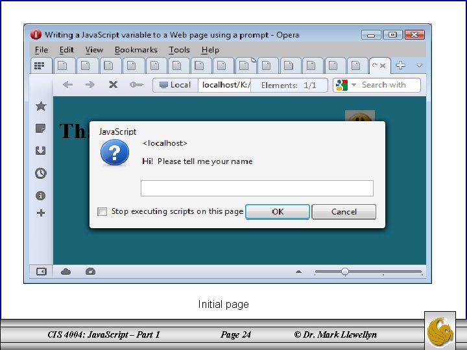Close the active loading tab
The height and width of the screenshot is (350, 467).
coord(383,65)
